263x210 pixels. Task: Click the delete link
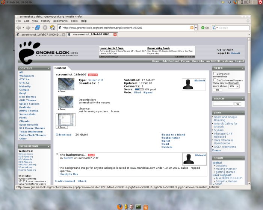tap(167, 147)
